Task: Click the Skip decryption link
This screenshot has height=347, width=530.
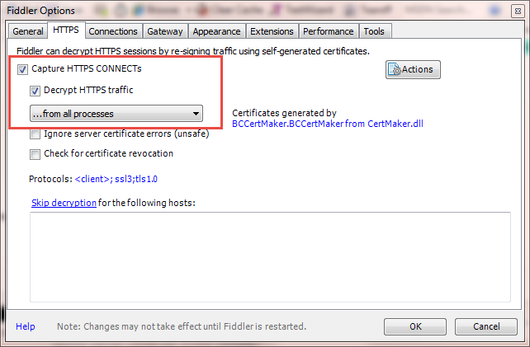Action: [64, 203]
